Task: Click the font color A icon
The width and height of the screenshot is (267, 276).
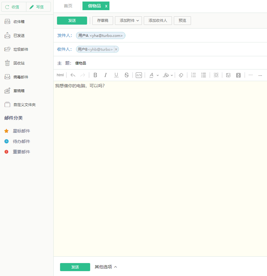Action: click(151, 75)
